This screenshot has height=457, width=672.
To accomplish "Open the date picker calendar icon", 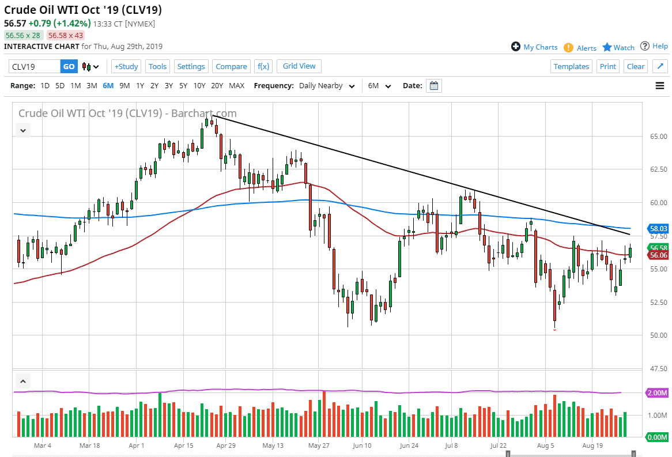I will click(x=432, y=85).
